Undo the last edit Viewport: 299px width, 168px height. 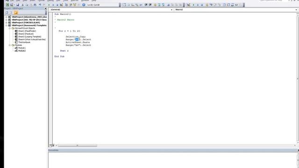[x=40, y=5]
